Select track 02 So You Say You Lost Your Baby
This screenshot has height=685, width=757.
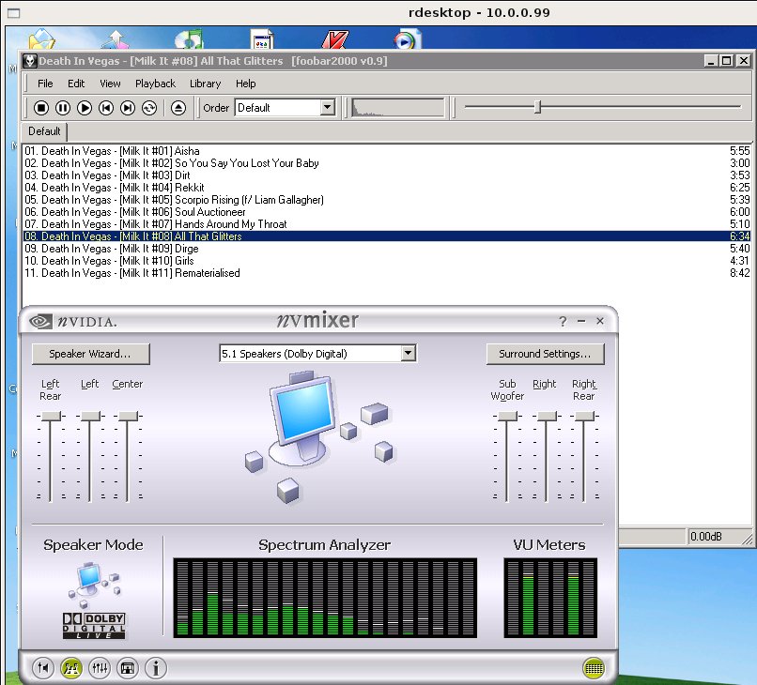click(387, 163)
